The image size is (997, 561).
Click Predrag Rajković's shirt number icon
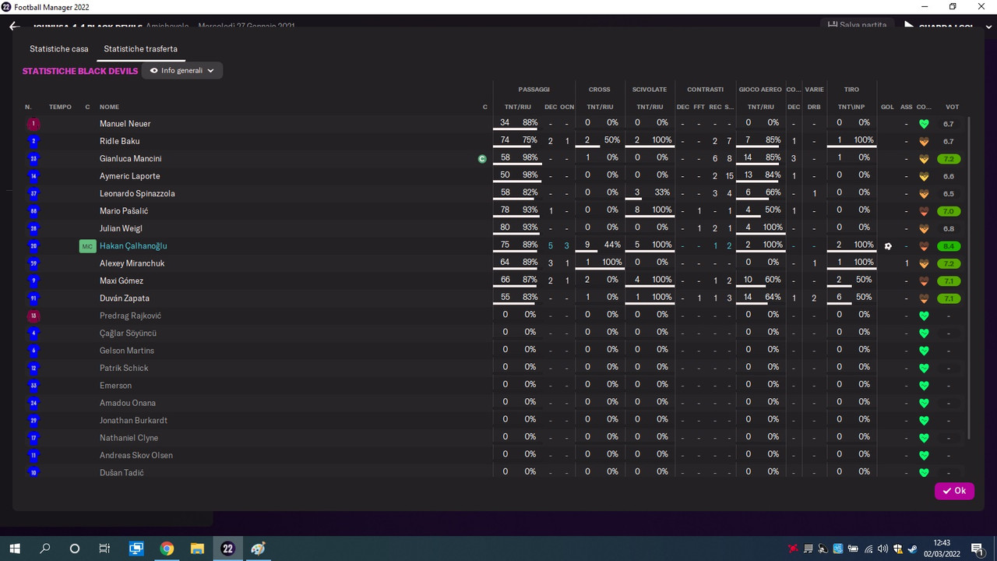coord(33,316)
